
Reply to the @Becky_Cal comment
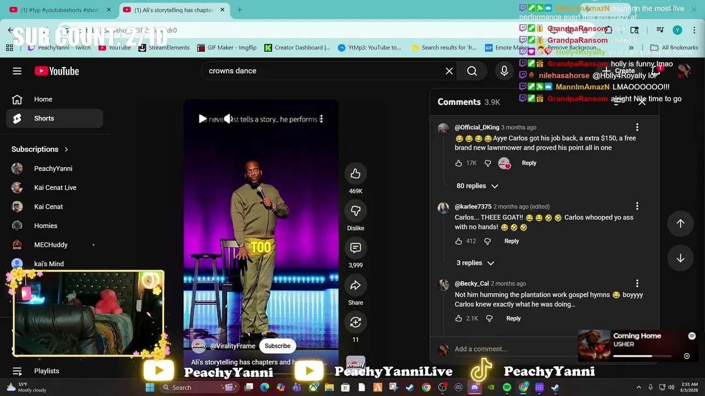[513, 318]
